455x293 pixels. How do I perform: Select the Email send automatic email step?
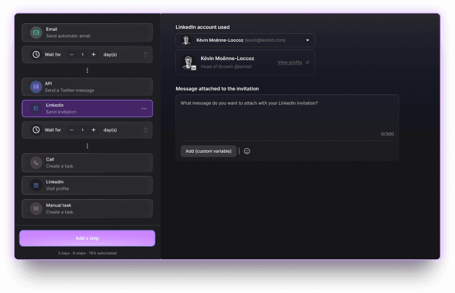pos(87,32)
